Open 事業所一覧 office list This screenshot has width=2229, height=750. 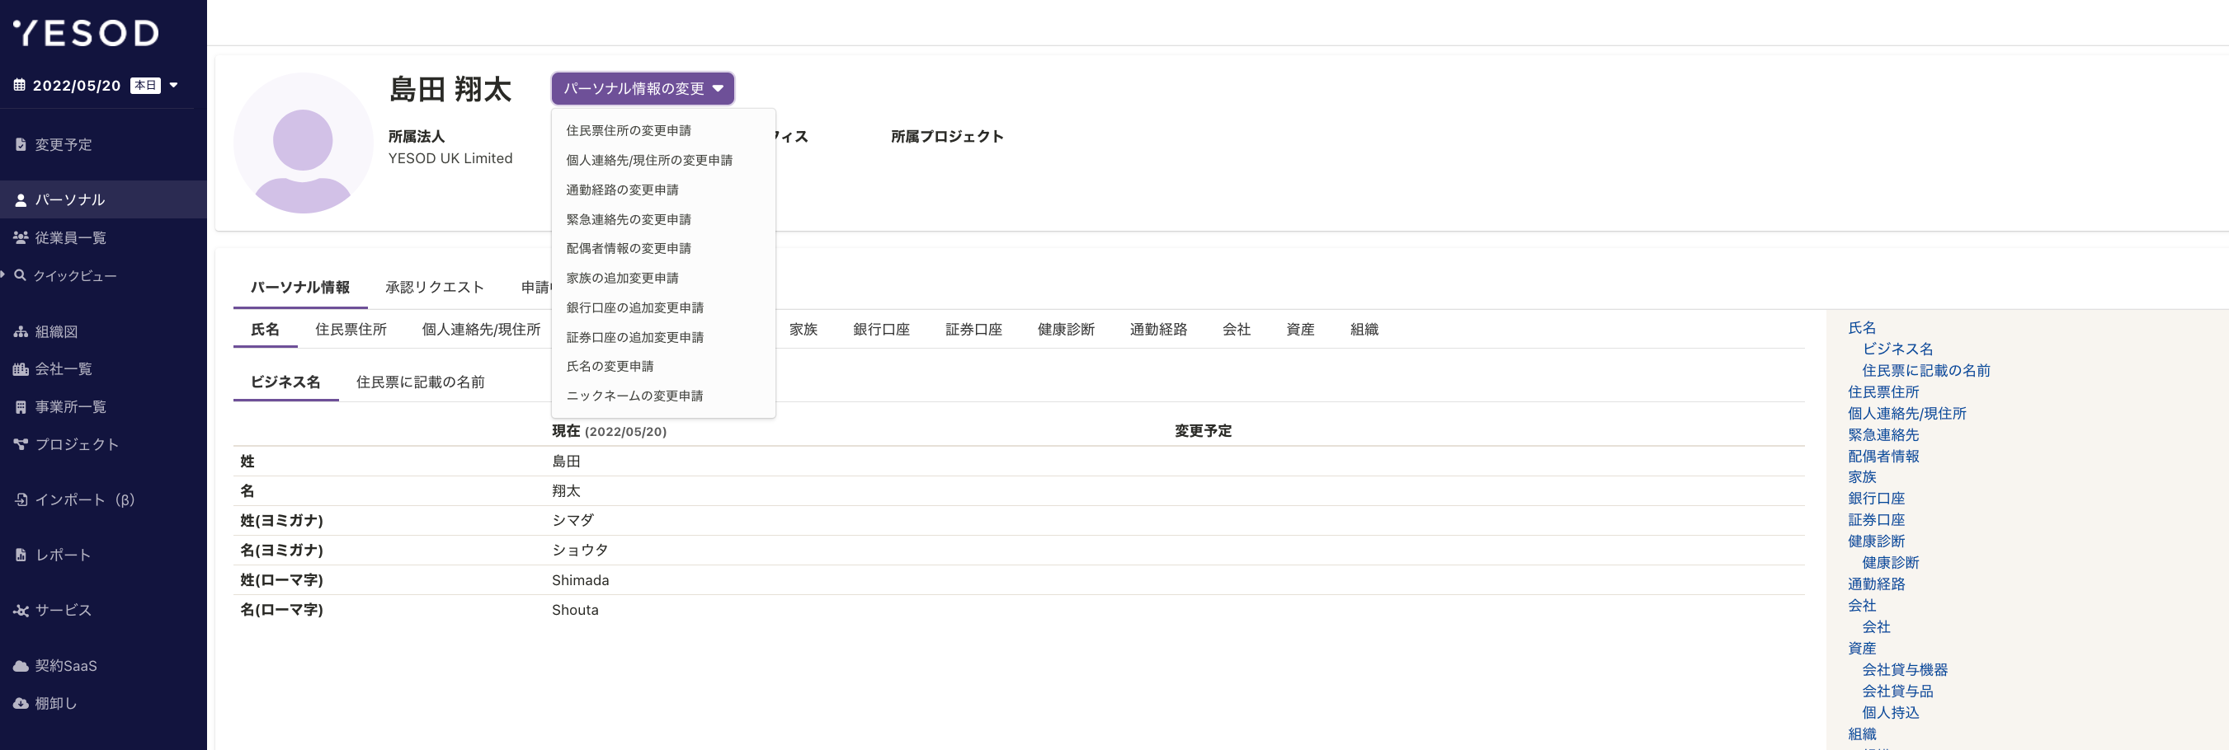click(x=70, y=406)
